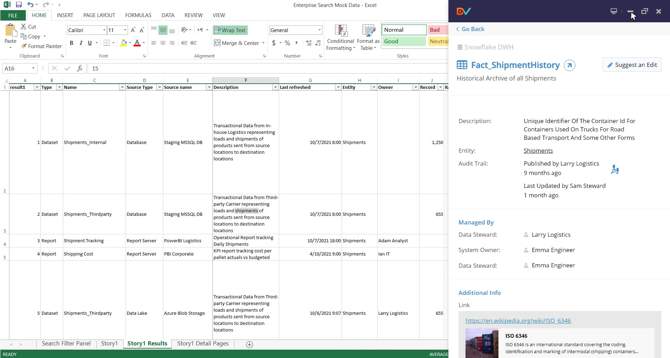The width and height of the screenshot is (670, 358).
Task: Switch to PAGE LAYOUT ribbon tab
Action: coord(99,15)
